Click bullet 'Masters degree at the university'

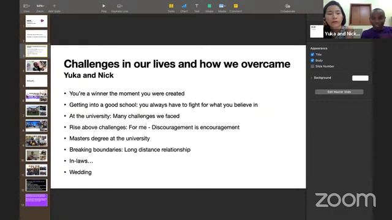[110, 139]
